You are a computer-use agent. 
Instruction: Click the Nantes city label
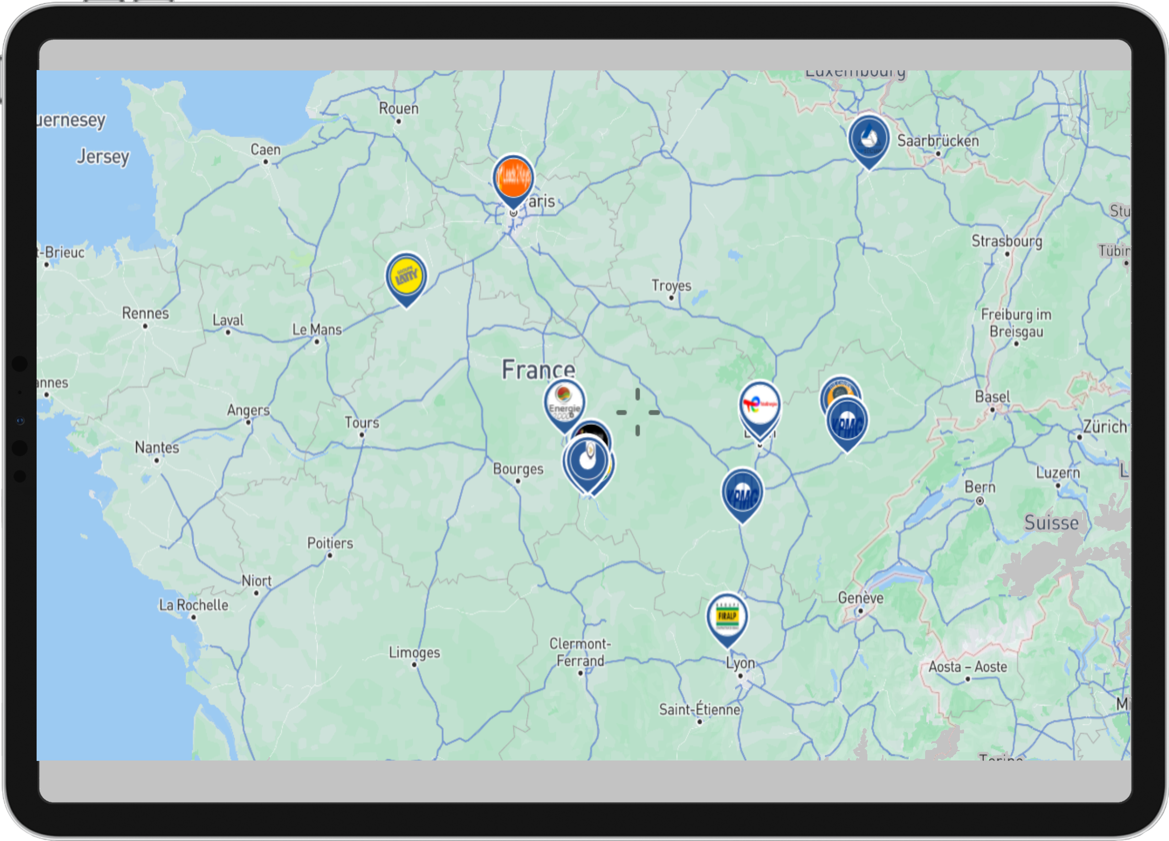(156, 447)
